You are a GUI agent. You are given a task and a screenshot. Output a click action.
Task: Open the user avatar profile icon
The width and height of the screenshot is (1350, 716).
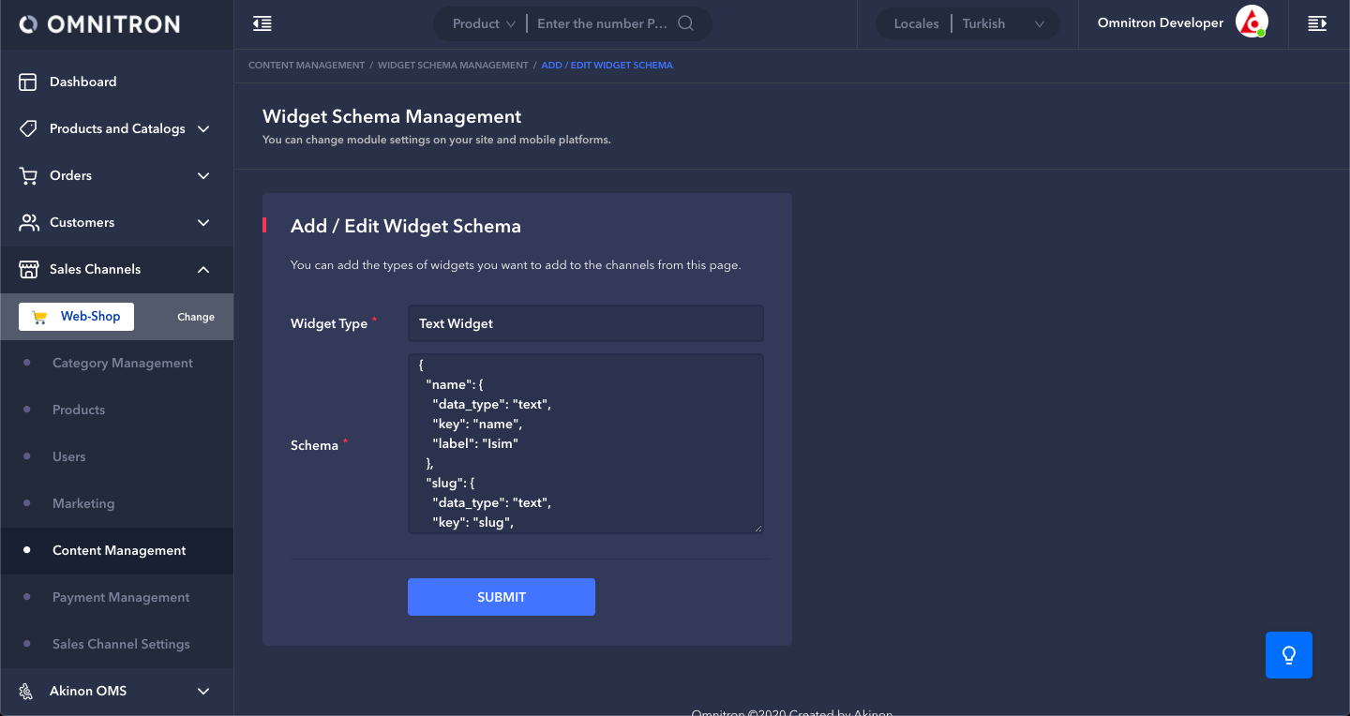coord(1251,22)
